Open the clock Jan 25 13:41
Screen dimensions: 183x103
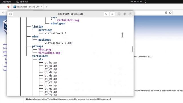136,2
